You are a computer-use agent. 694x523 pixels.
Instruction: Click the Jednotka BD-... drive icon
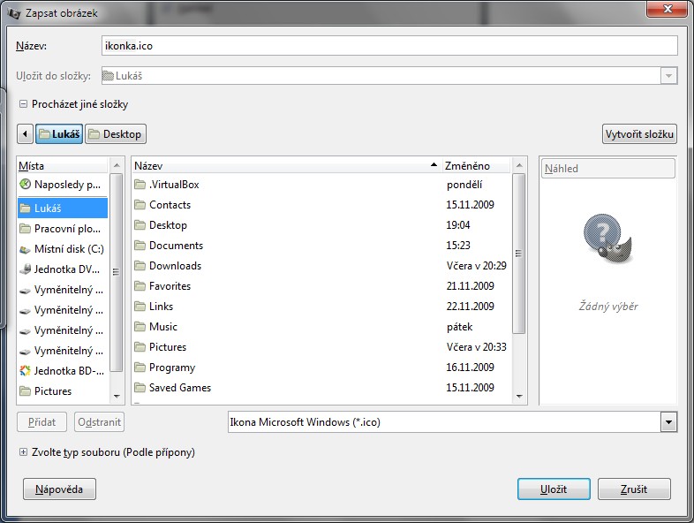(26, 371)
